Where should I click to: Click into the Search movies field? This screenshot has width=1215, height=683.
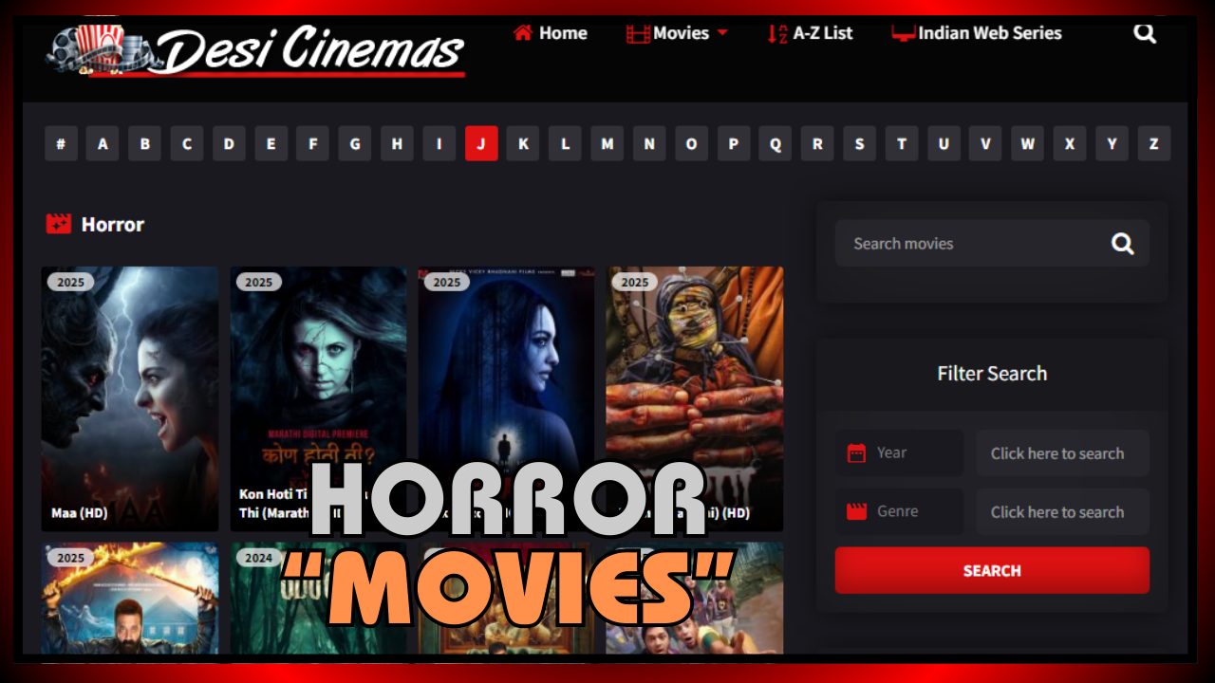click(x=968, y=244)
